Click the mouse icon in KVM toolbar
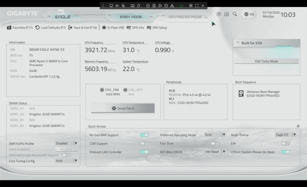Image resolution: width=307 pixels, height=187 pixels. (x=139, y=6)
